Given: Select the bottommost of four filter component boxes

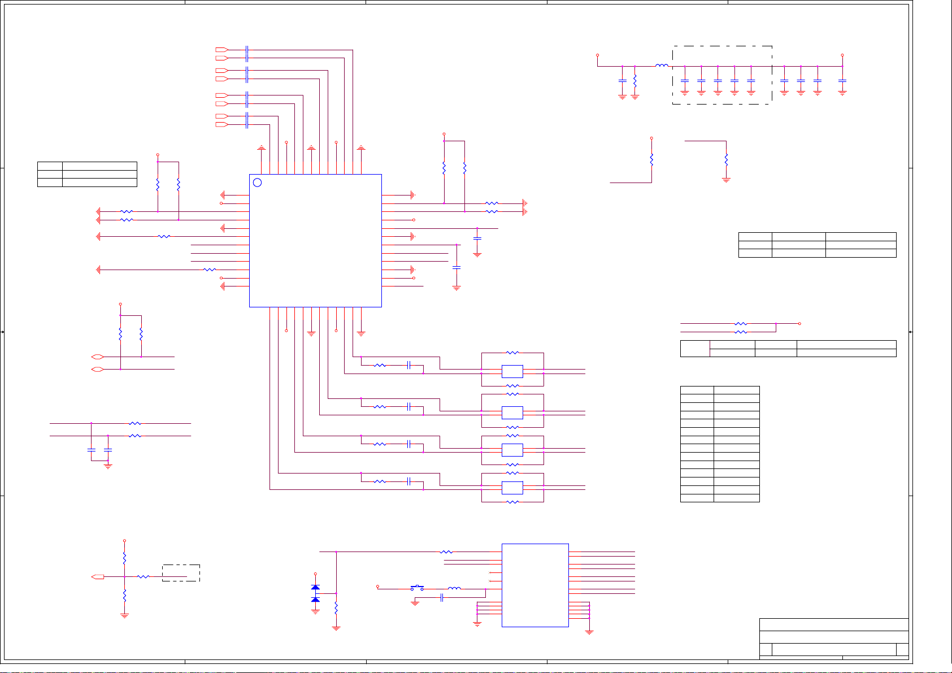Looking at the screenshot, I should pyautogui.click(x=512, y=488).
